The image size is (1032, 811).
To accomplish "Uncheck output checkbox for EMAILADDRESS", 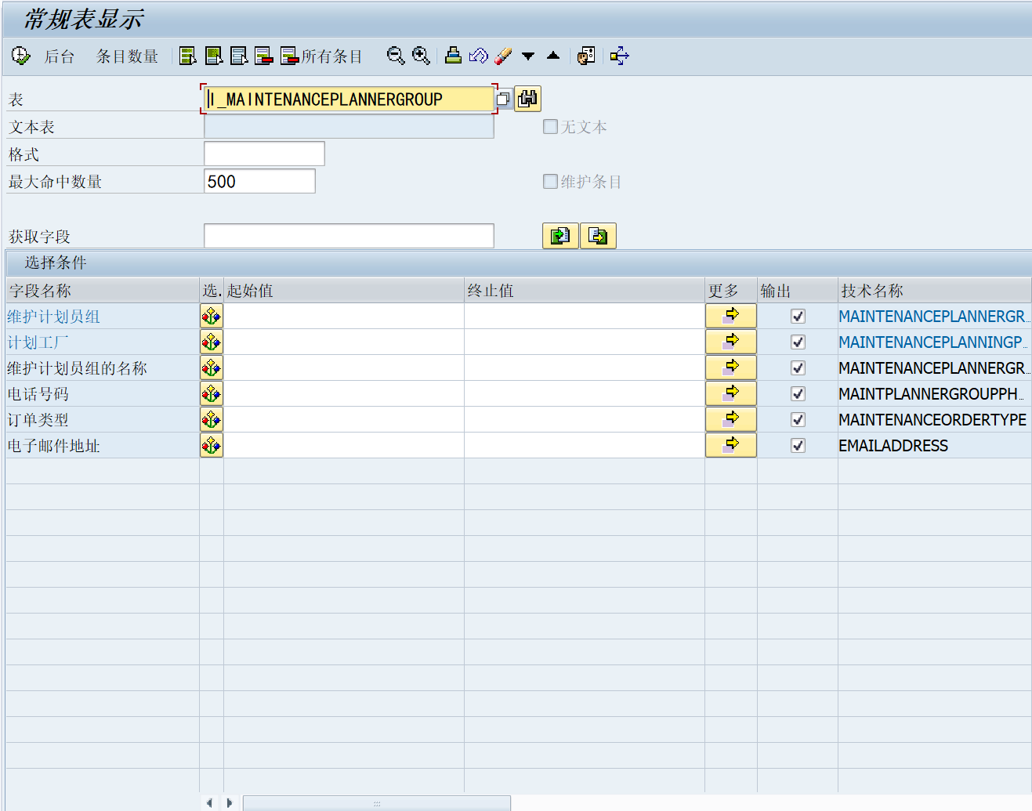I will pos(798,446).
